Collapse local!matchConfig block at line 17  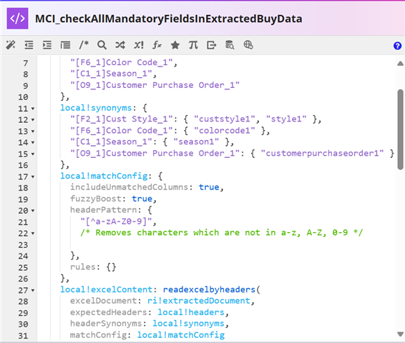pos(33,177)
